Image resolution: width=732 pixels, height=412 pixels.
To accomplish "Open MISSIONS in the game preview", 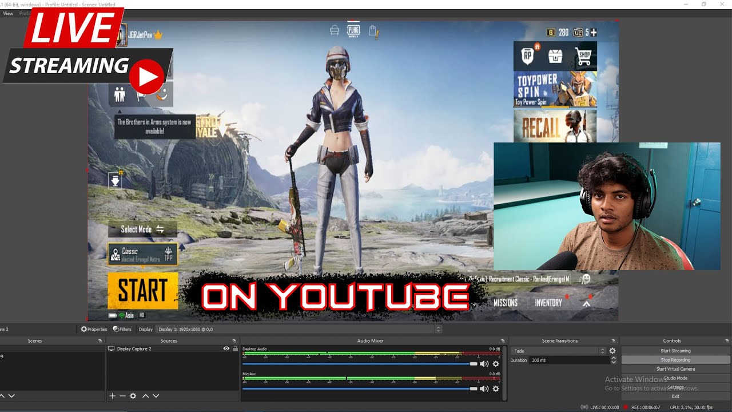I will (506, 303).
